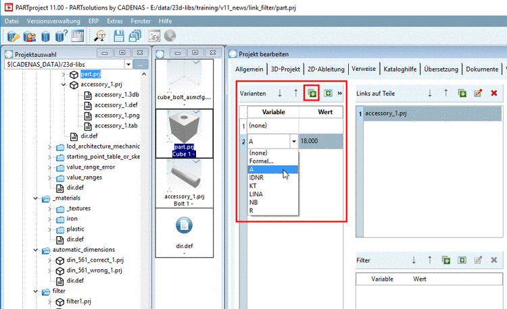Open the Extras menu
The height and width of the screenshot is (309, 507).
tap(115, 21)
